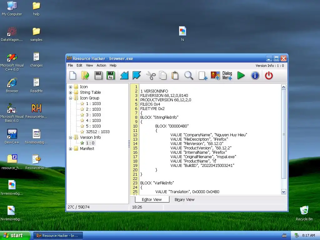Screen dimensions: 320x240
Task: Select the ResourceHa... RH desktop icon
Action: click(36, 111)
